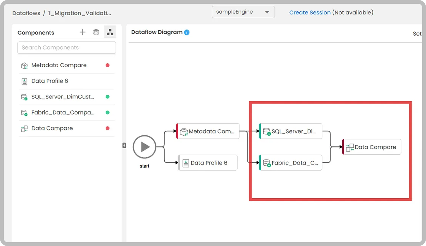Screen dimensions: 426x246
Task: Select the Fabric_Data_C... diagram node
Action: coord(291,163)
